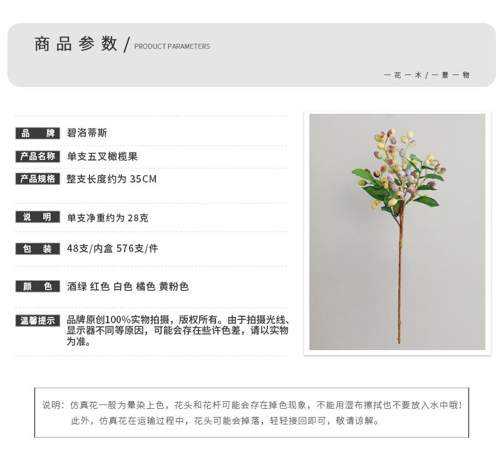
Task: Click the color list starting with 酒绿
Action: click(x=128, y=286)
